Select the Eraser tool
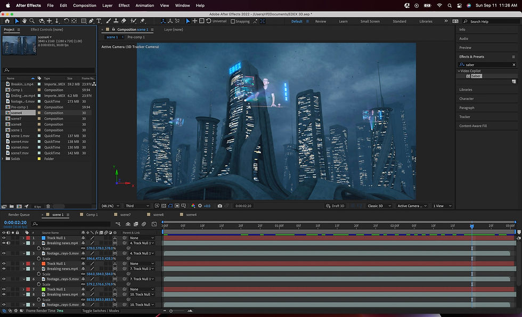 pos(124,21)
